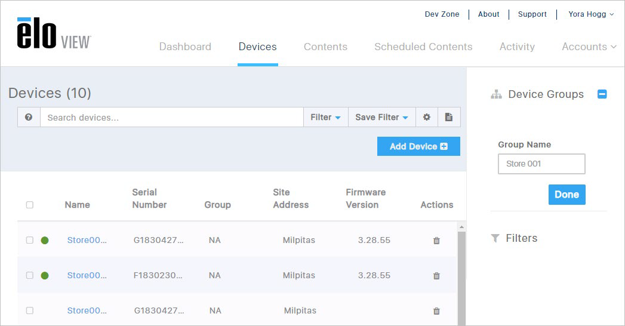The image size is (625, 326).
Task: Click the Device Groups hierarchy icon
Action: (496, 94)
